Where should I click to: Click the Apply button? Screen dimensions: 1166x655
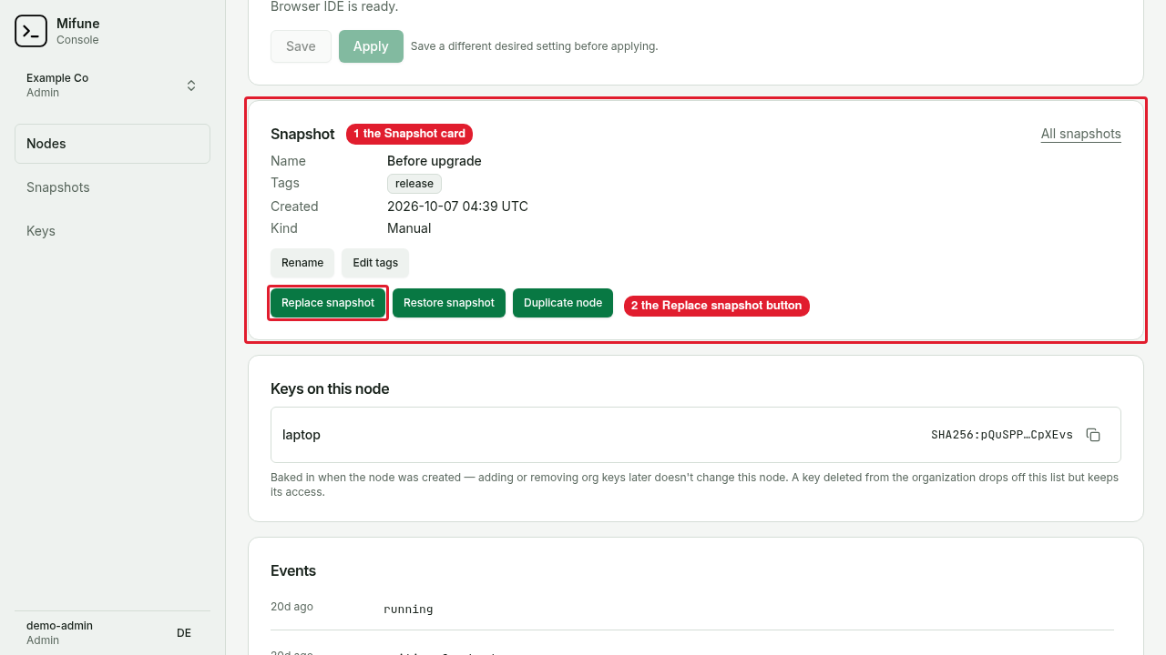click(371, 46)
